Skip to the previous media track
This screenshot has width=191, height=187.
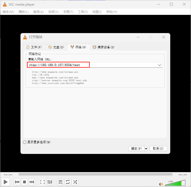(17, 182)
